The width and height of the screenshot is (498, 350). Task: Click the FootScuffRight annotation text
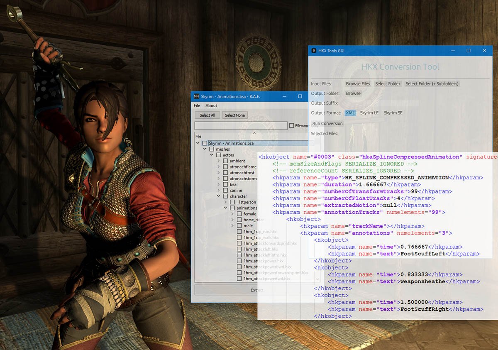pyautogui.click(x=425, y=309)
